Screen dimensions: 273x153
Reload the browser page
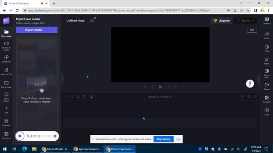click(17, 10)
